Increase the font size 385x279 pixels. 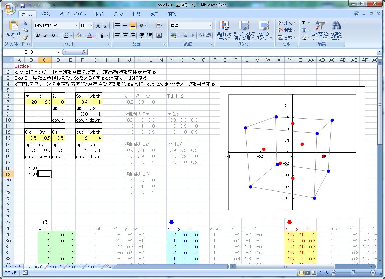point(98,26)
